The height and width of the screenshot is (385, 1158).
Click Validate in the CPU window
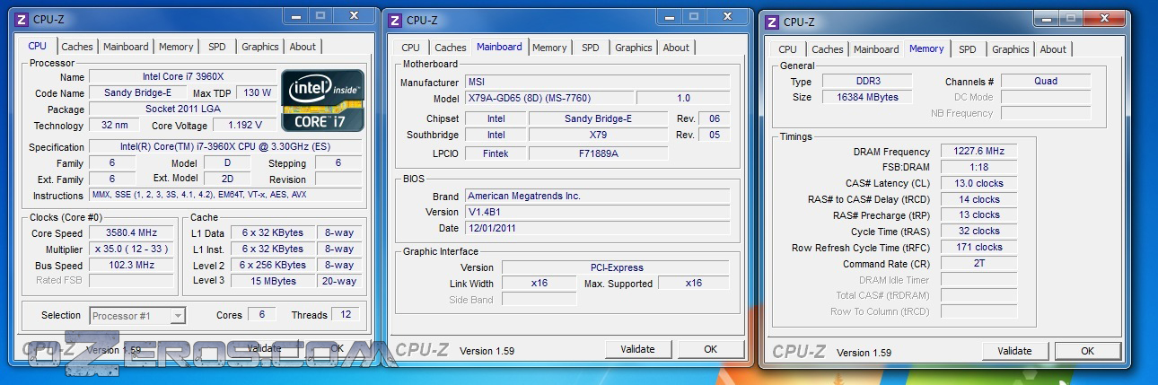264,348
